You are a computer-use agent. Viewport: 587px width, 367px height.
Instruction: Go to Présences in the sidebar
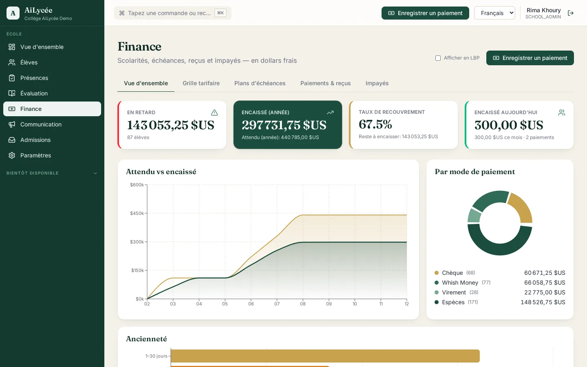point(52,78)
